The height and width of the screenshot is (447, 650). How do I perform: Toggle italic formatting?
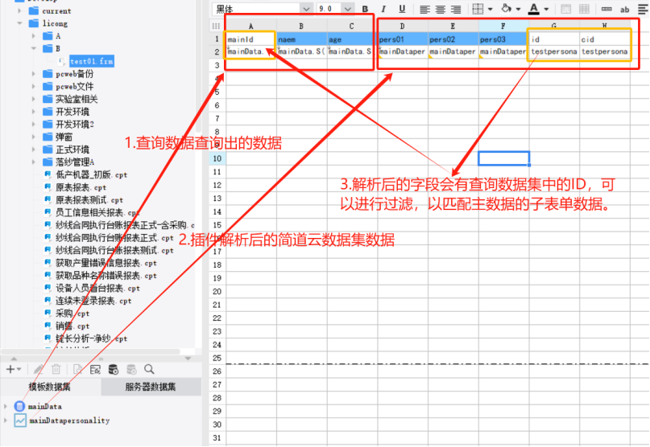(x=383, y=9)
